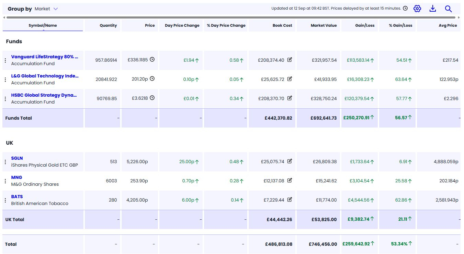Open three-dot menu for MNG row

[5, 181]
